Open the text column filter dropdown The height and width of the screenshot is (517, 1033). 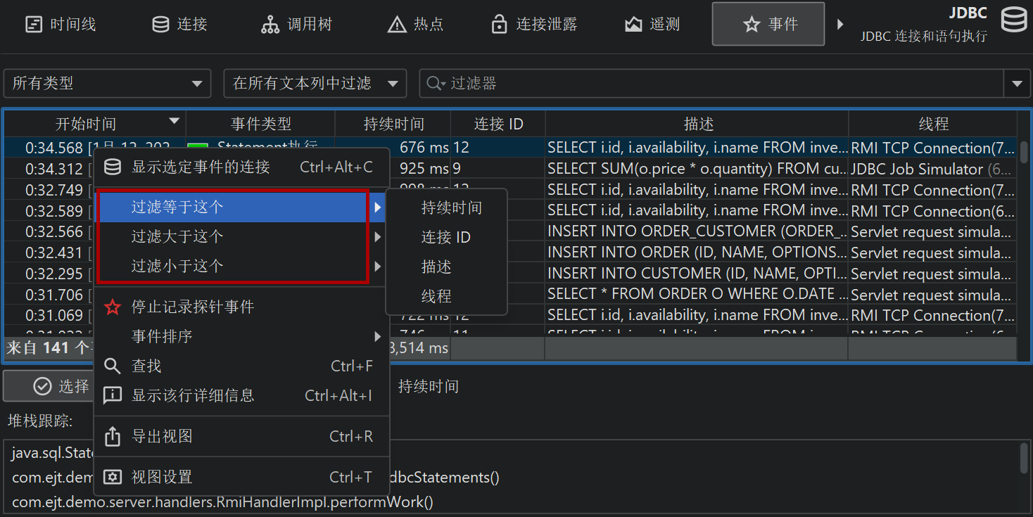[315, 84]
